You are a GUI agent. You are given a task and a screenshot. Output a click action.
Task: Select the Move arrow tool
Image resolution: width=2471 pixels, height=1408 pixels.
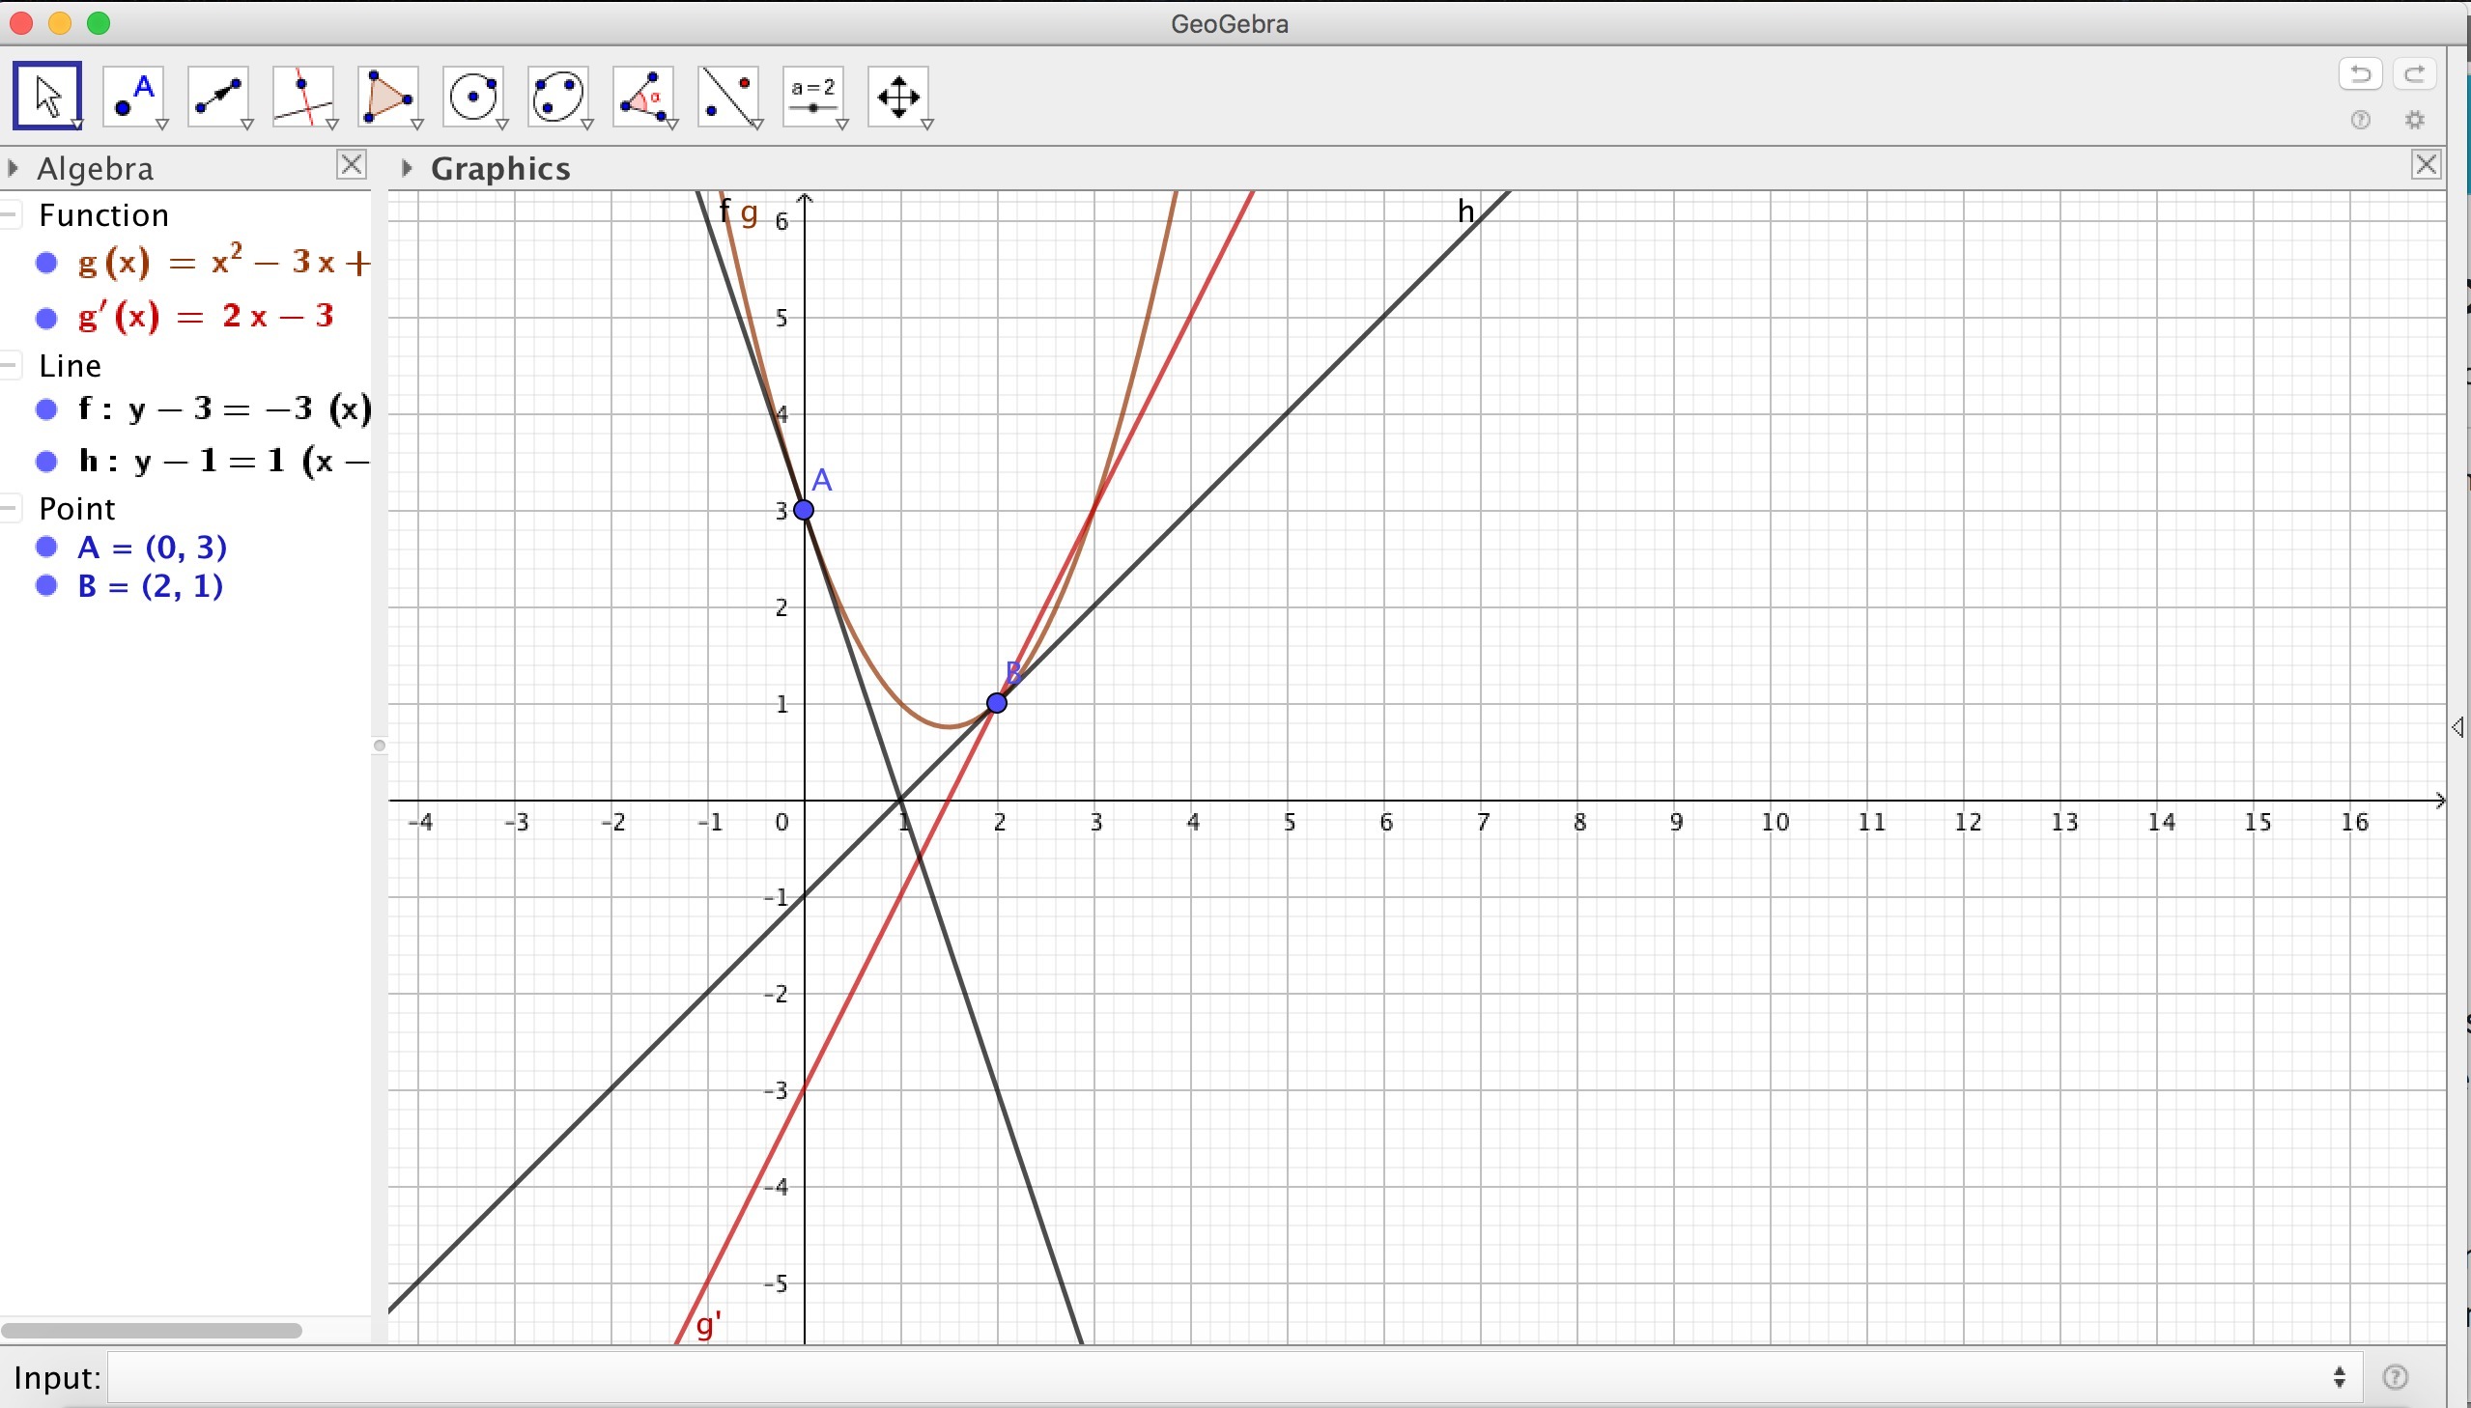coord(46,96)
